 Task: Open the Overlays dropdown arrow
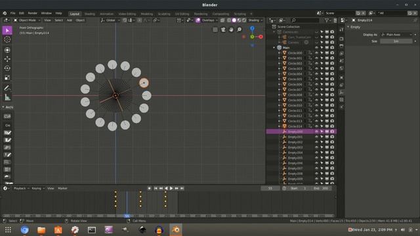(x=217, y=20)
